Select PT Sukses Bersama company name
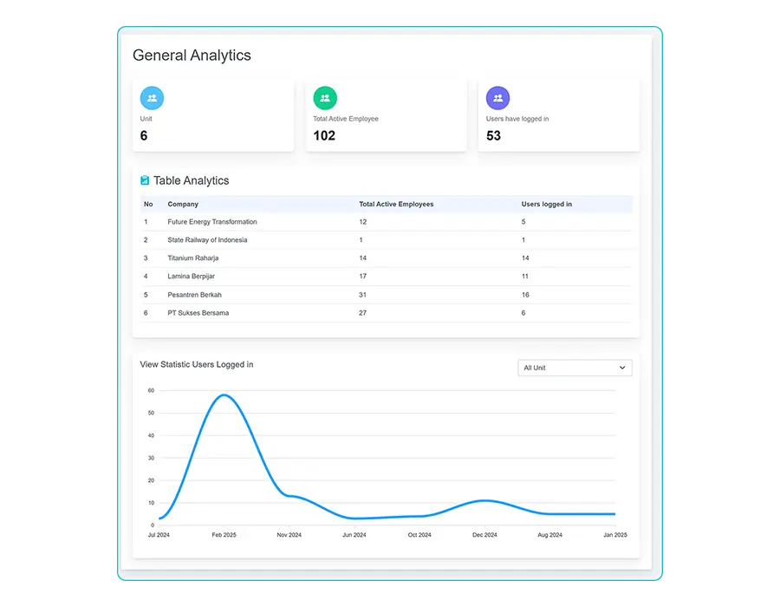Screen dimensions: 780x607 (x=198, y=313)
